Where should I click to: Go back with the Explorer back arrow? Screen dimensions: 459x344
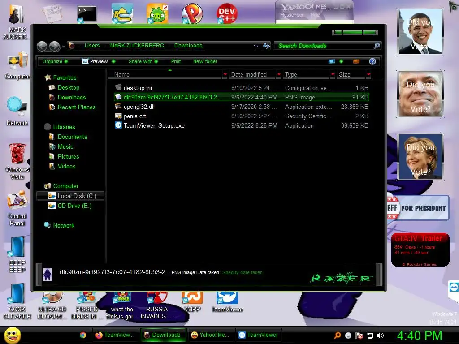coord(42,46)
